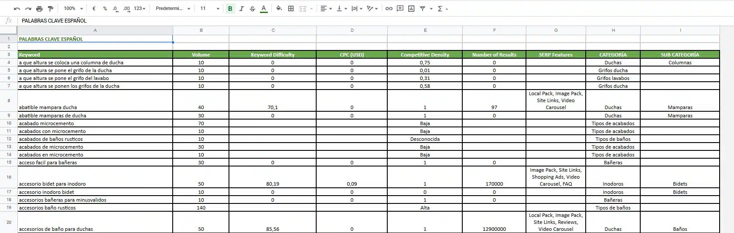Click the CPC (USD) header cell
The image size is (734, 233).
click(352, 55)
